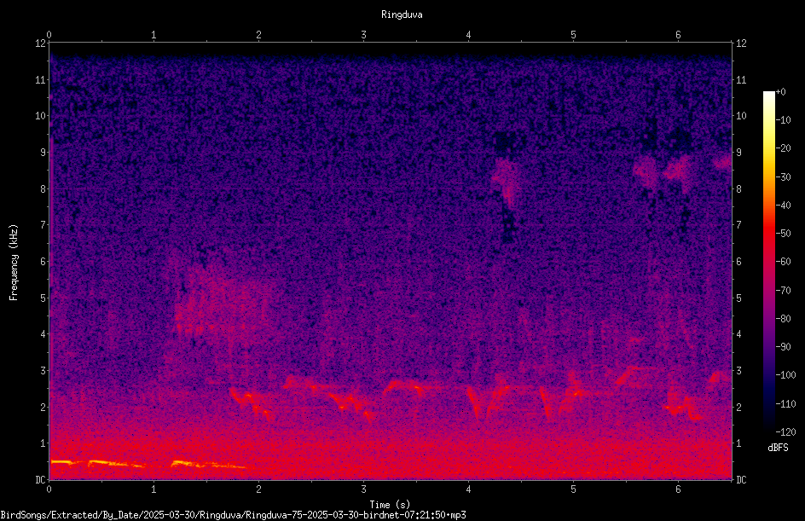The height and width of the screenshot is (521, 805).
Task: Click the "DC" label on the right frequency axis
Action: coord(741,480)
